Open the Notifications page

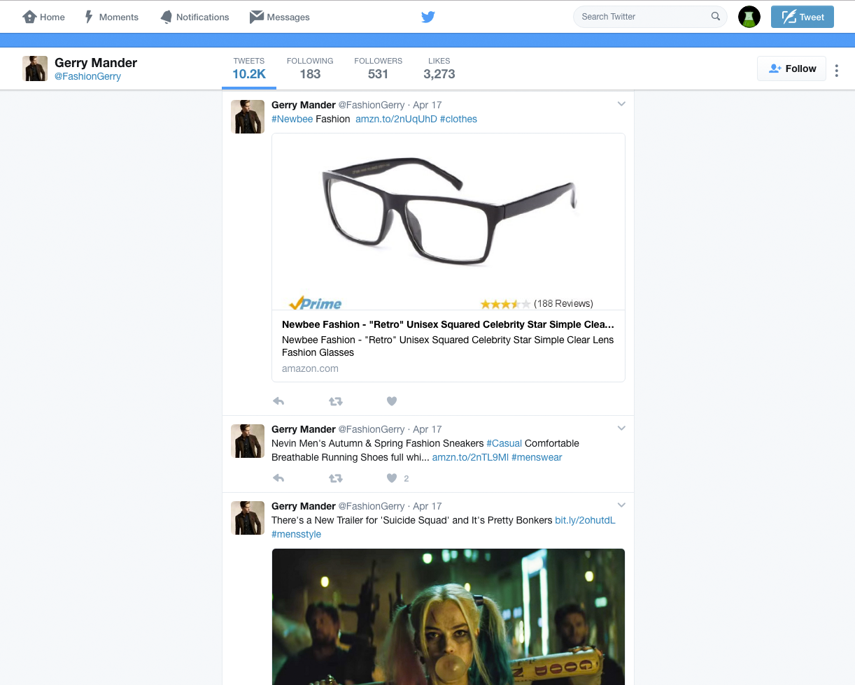(x=195, y=17)
